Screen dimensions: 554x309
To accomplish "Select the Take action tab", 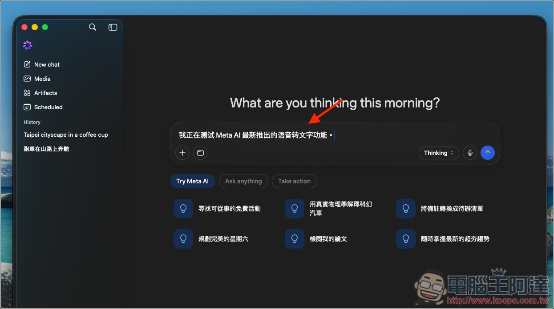I will point(294,181).
